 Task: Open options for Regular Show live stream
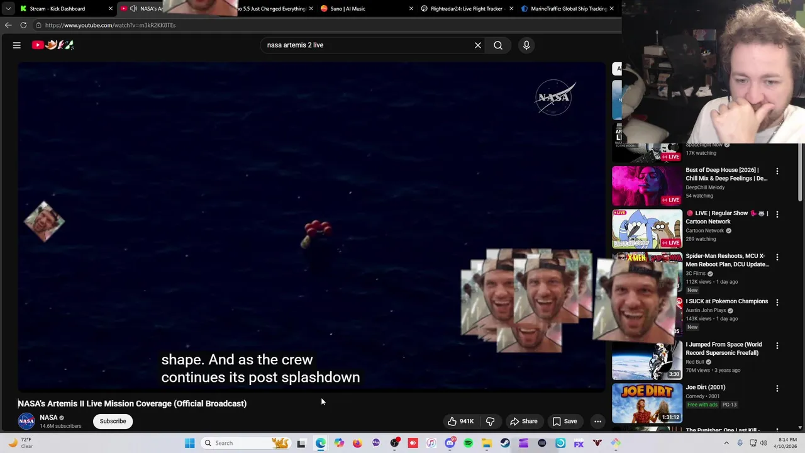point(777,215)
